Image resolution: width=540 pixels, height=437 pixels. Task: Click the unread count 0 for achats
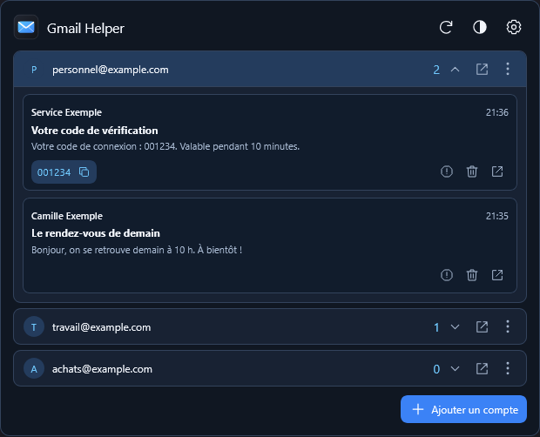tap(436, 369)
